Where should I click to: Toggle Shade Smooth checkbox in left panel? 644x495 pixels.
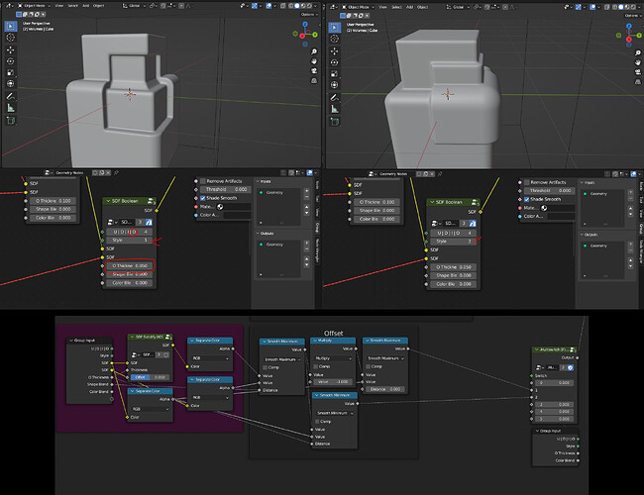point(203,198)
